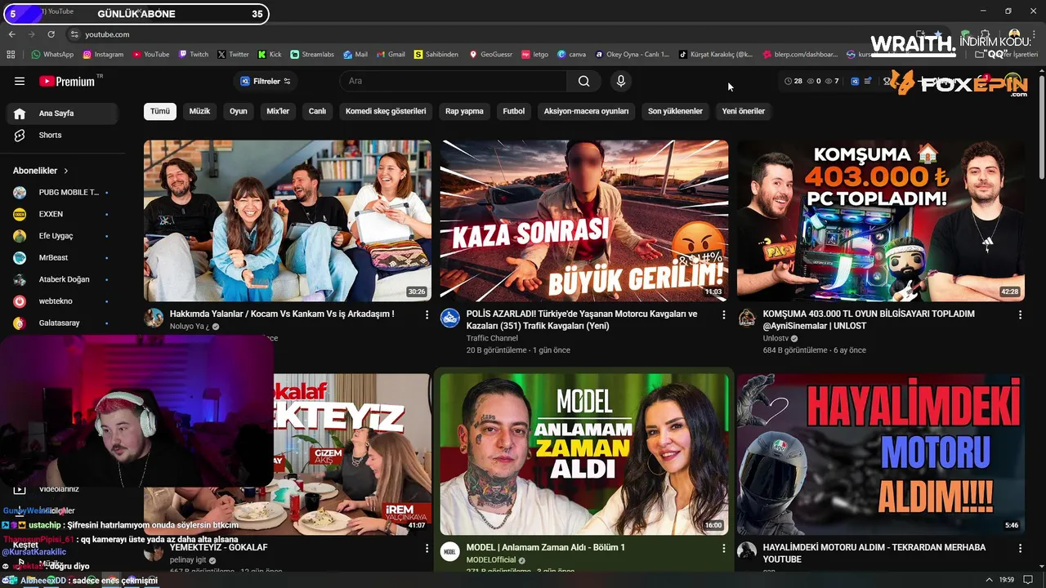Open options menu for KOMŞUMA 403.000 TL video
1046x588 pixels.
pyautogui.click(x=1020, y=314)
